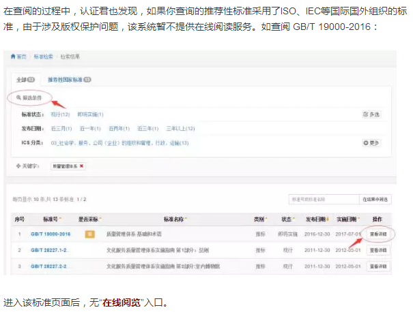The height and width of the screenshot is (312, 413).
Task: Filter publish date by 三年以上(12)
Action: coord(181,128)
